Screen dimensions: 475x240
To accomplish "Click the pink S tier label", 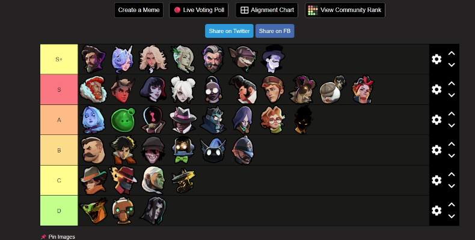I will pos(59,89).
